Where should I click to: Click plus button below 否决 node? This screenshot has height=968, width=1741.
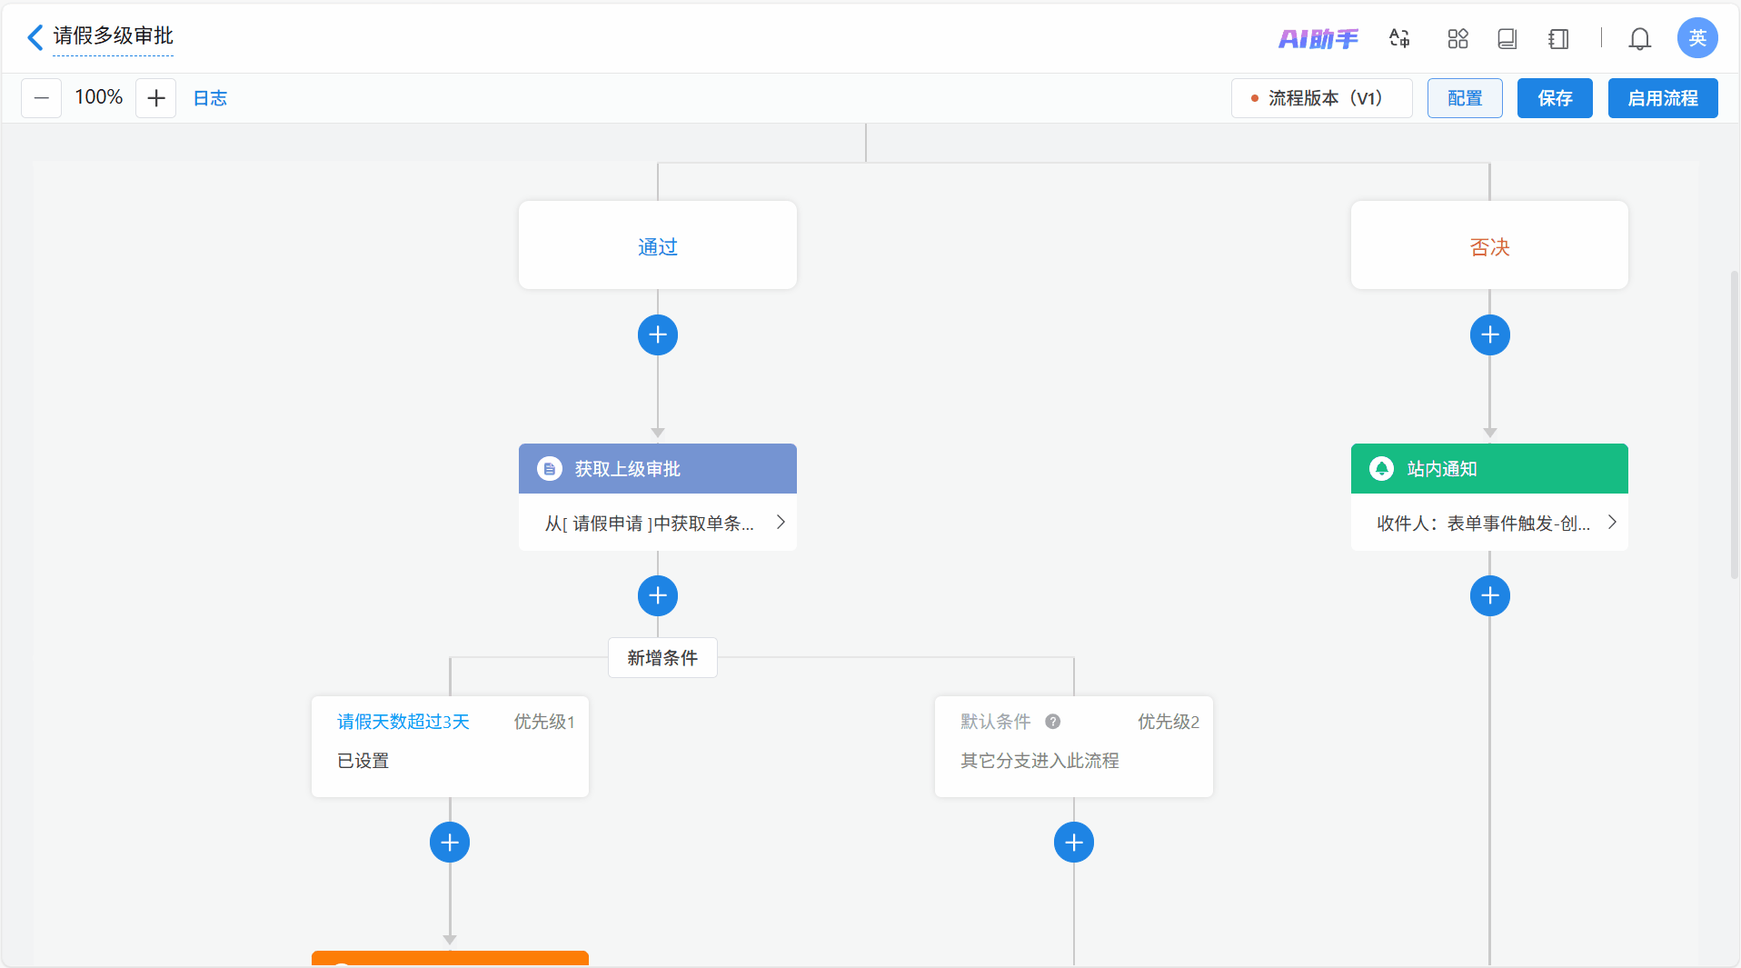[x=1489, y=335]
